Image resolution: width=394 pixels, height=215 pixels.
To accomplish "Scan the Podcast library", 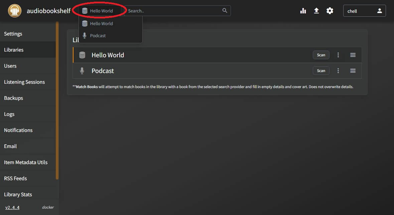I will pos(321,71).
